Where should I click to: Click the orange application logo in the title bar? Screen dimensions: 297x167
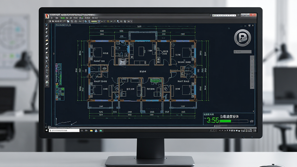pos(47,16)
